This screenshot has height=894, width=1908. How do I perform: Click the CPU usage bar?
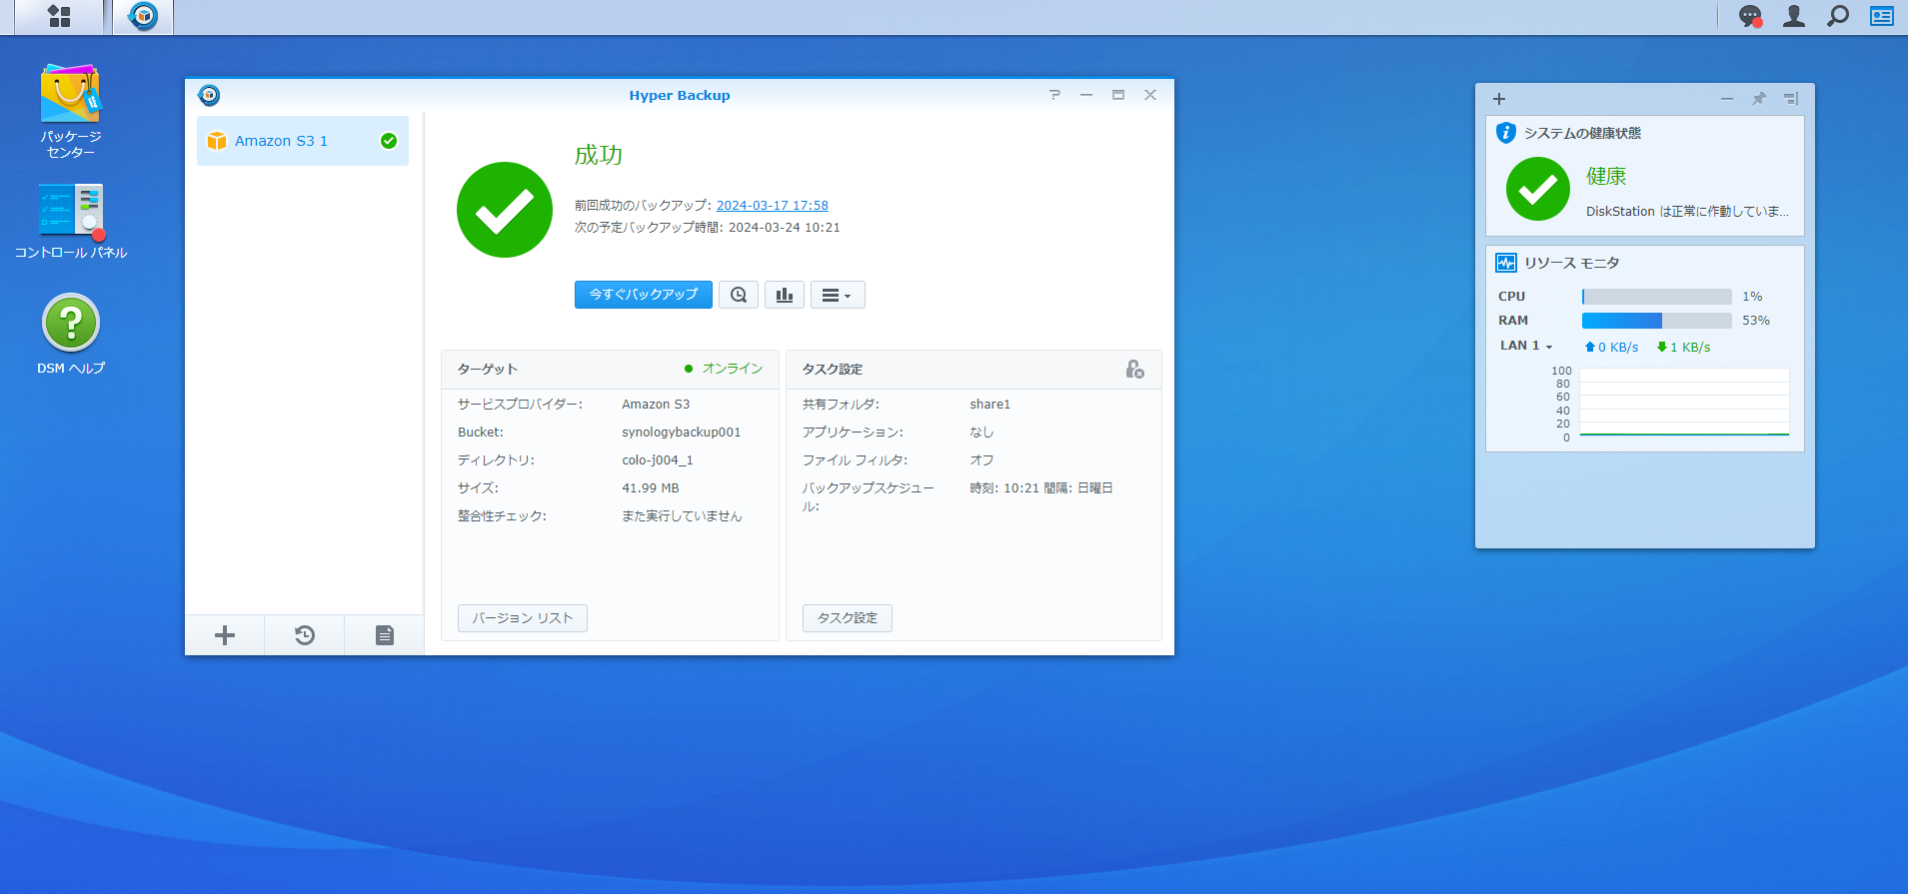[1657, 297]
